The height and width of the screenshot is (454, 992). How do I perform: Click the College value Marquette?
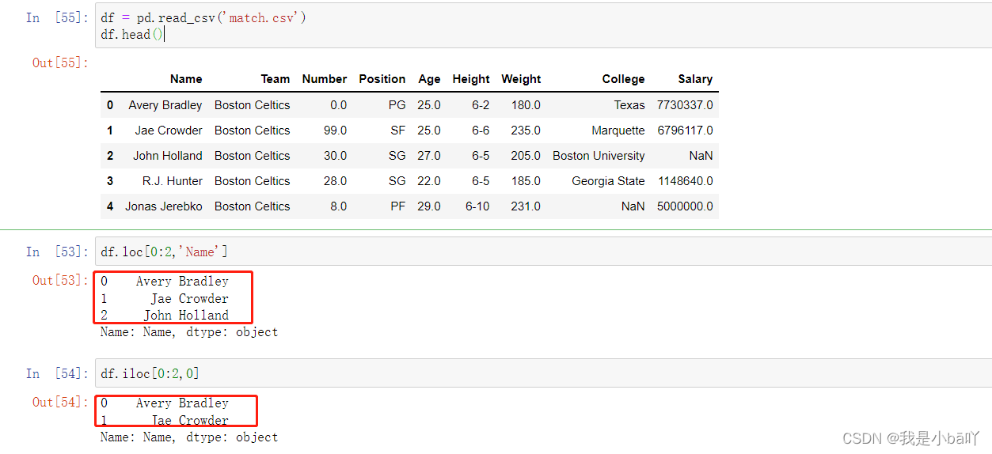(618, 131)
